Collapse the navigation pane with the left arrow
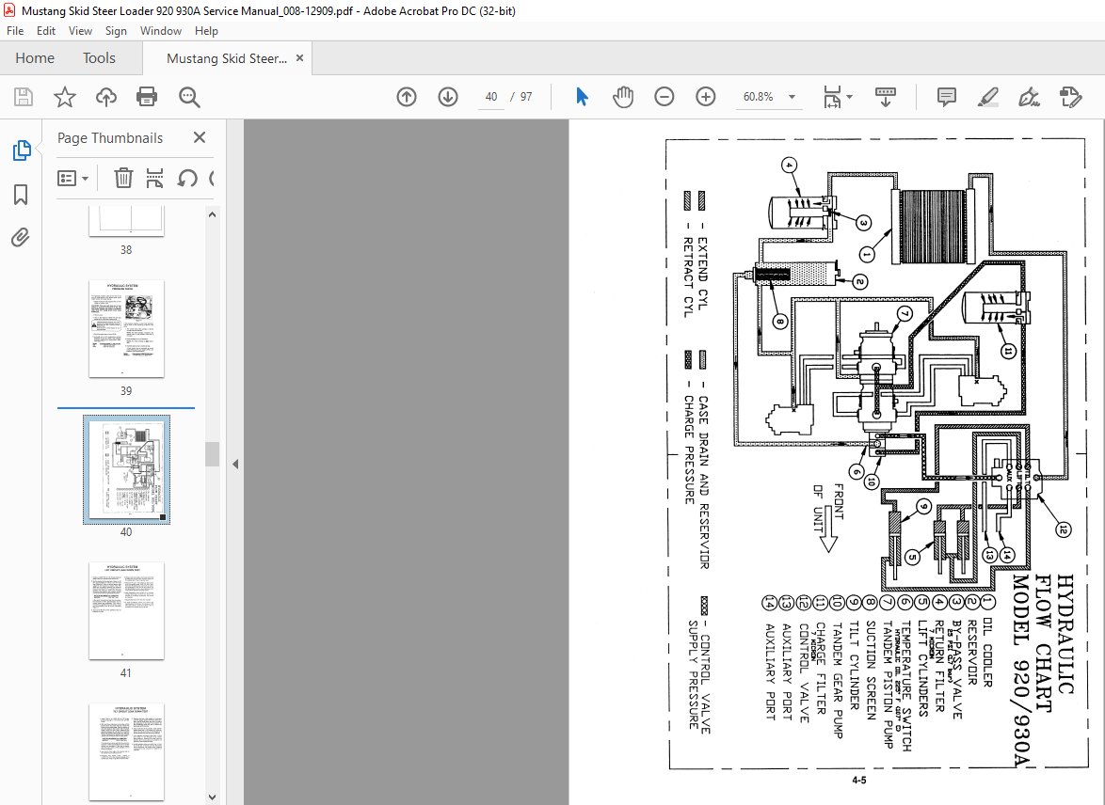The image size is (1105, 805). pyautogui.click(x=235, y=465)
